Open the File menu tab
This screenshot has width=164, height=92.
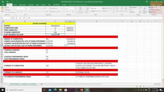3,5
